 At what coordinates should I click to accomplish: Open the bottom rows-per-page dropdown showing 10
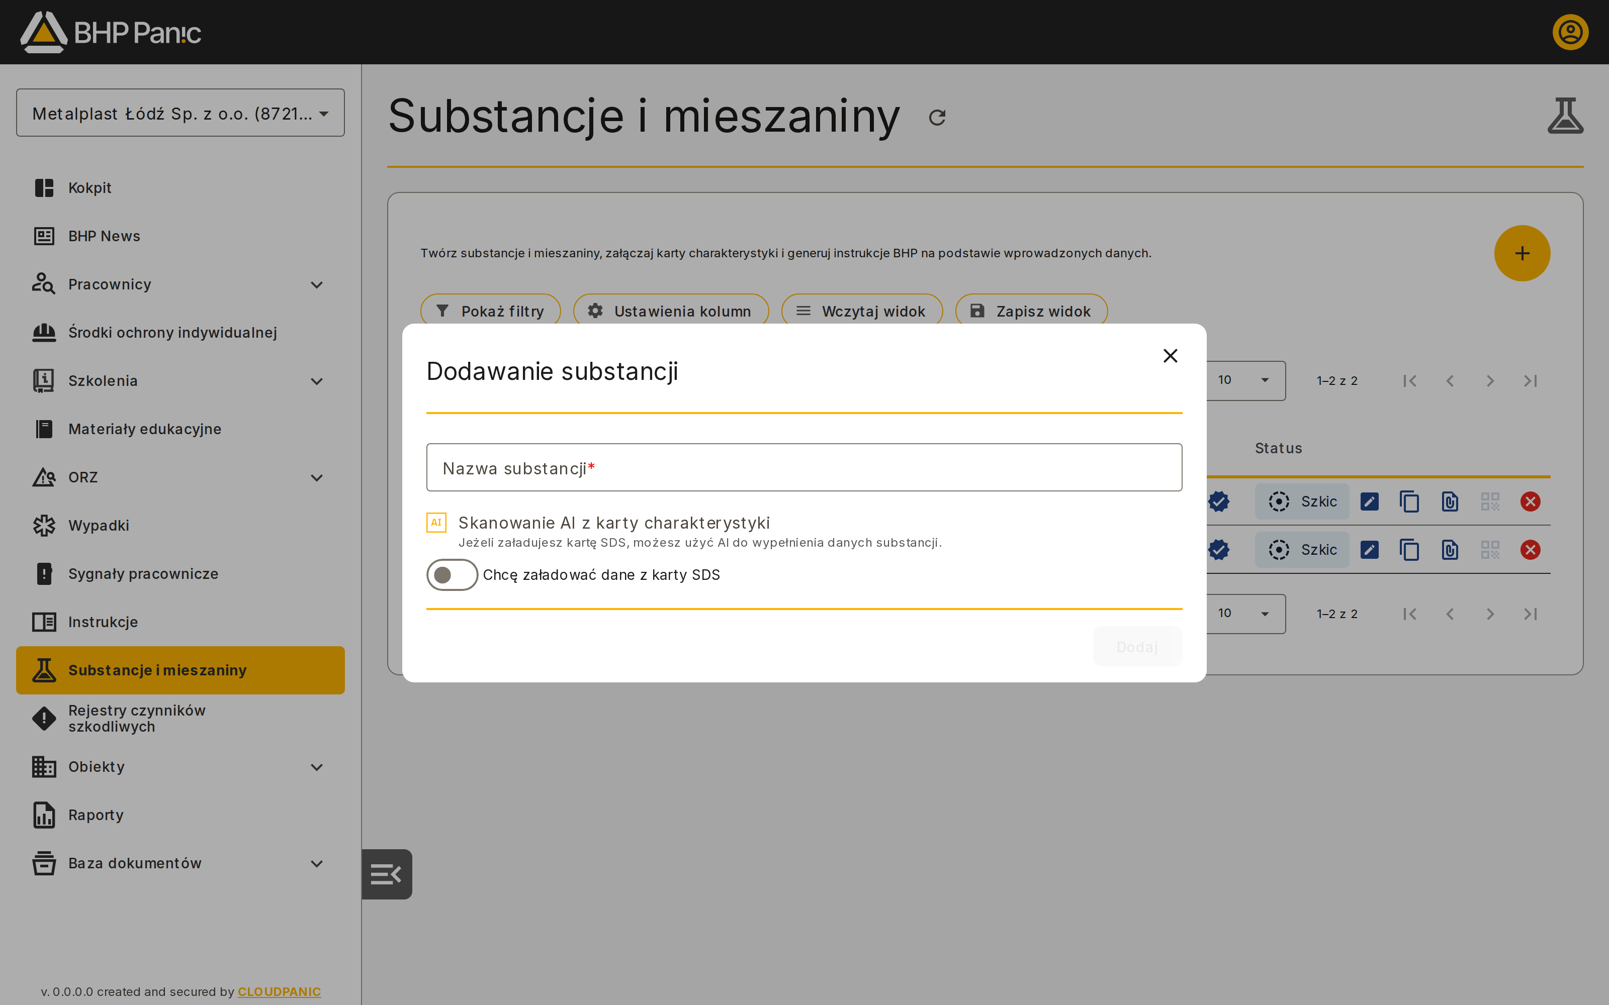tap(1244, 614)
